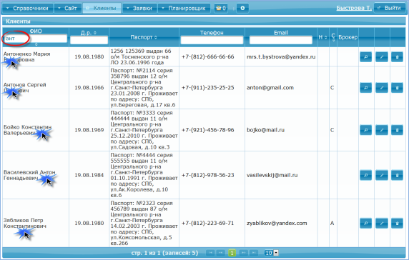
Task: Go to first page of results
Action: [x=210, y=253]
